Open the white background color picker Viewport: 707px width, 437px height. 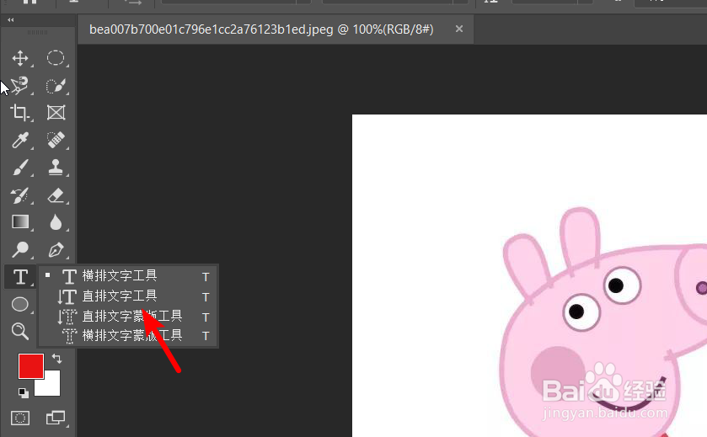click(52, 388)
